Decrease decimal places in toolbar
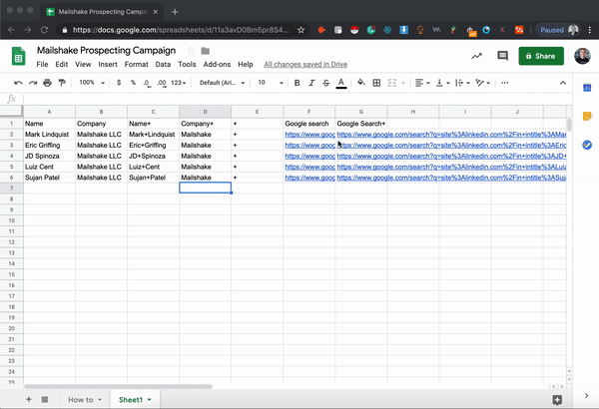The height and width of the screenshot is (409, 599). (x=147, y=83)
